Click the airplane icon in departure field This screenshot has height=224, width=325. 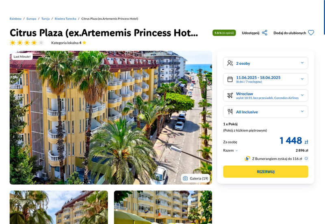pyautogui.click(x=230, y=95)
